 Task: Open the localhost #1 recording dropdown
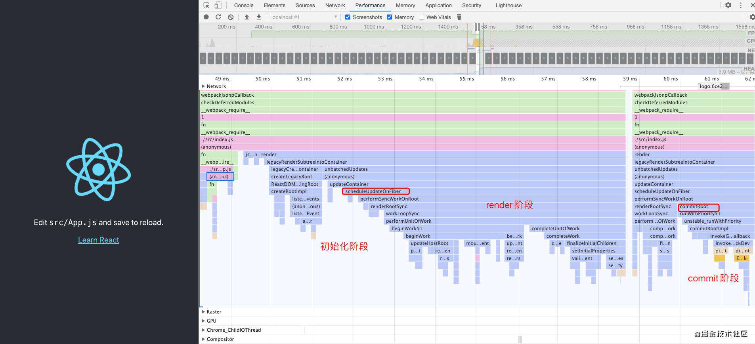pos(304,17)
